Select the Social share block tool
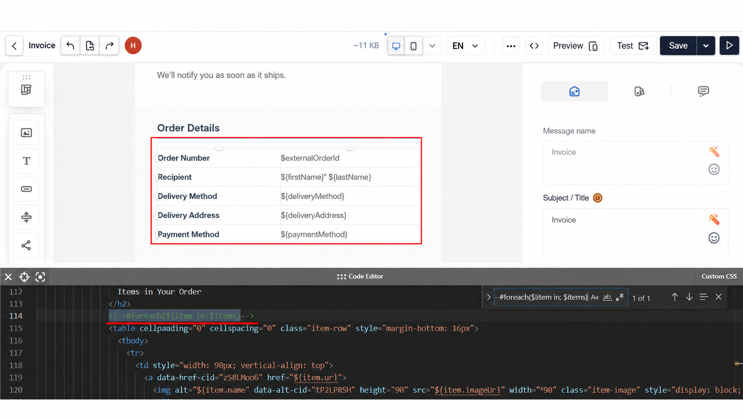 (x=26, y=245)
